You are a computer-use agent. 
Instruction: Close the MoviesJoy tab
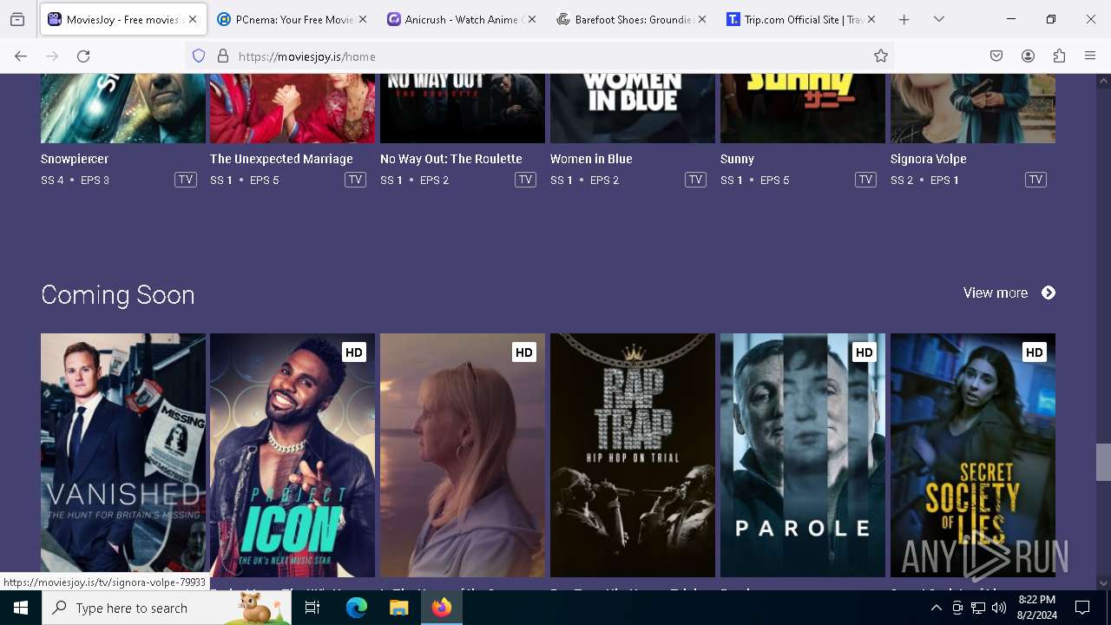(193, 19)
